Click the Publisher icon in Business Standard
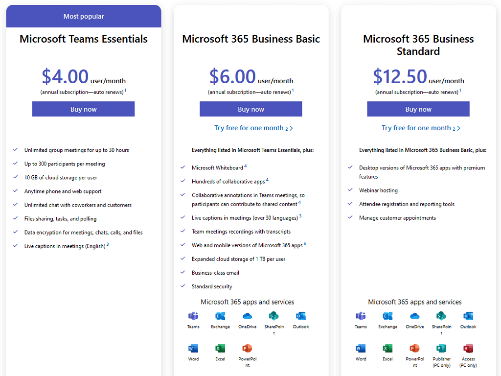The height and width of the screenshot is (376, 501). tap(441, 348)
